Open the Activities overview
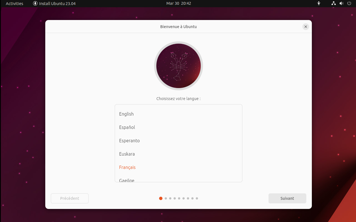 [x=14, y=3]
